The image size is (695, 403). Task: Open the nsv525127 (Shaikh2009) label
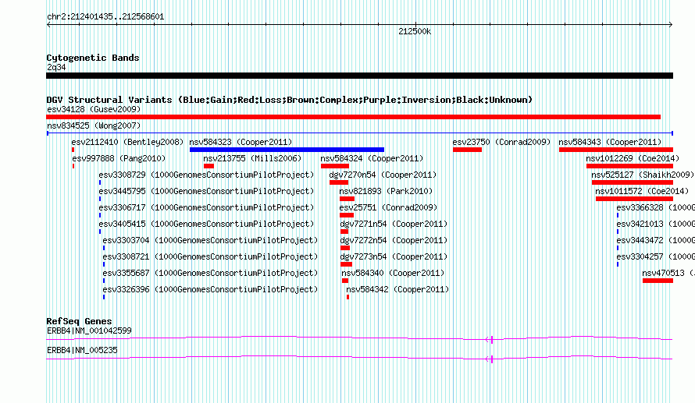pos(643,175)
